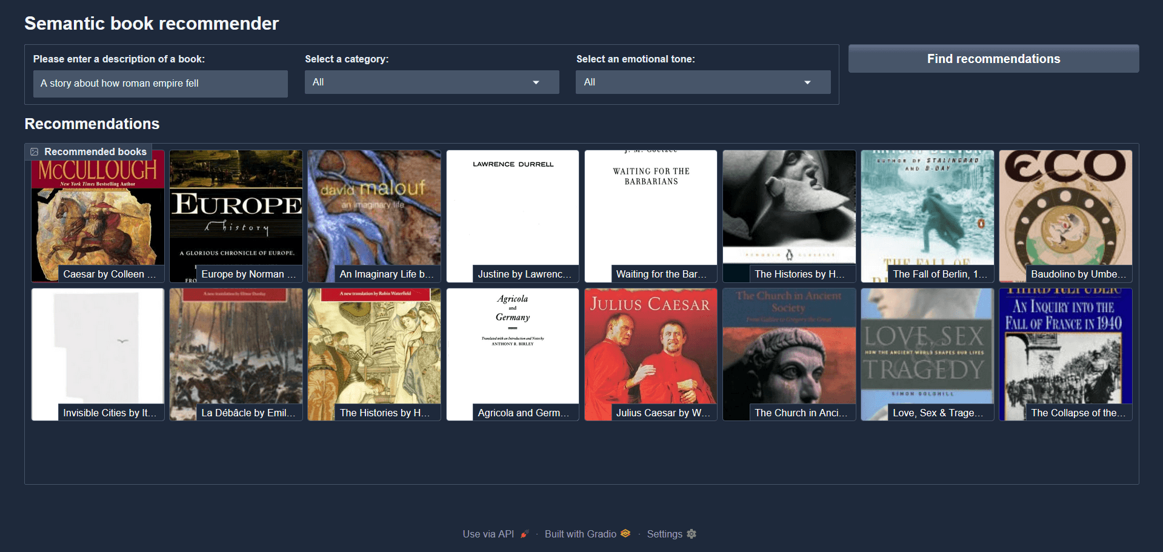Image resolution: width=1163 pixels, height=552 pixels.
Task: Select the Agricola and Germany book cover
Action: [513, 354]
